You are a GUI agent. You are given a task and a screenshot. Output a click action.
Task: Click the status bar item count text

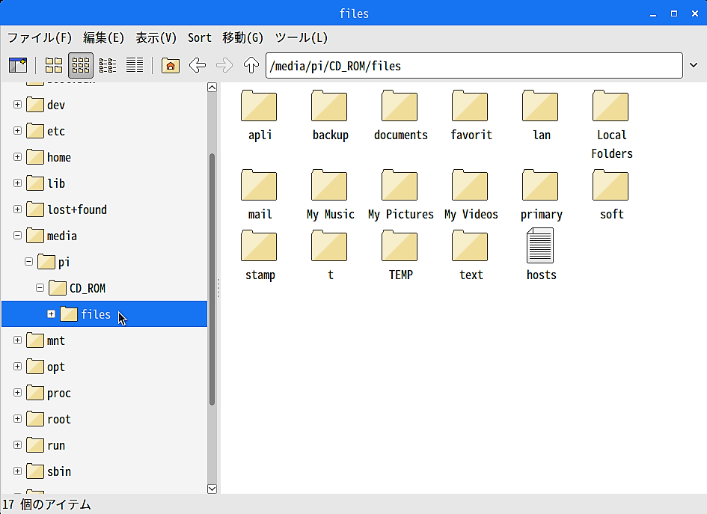pyautogui.click(x=46, y=504)
